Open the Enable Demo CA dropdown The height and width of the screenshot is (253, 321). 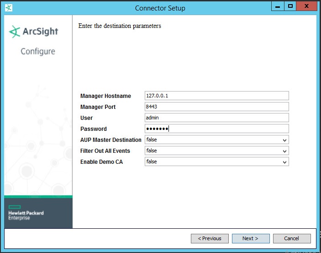[x=284, y=162]
